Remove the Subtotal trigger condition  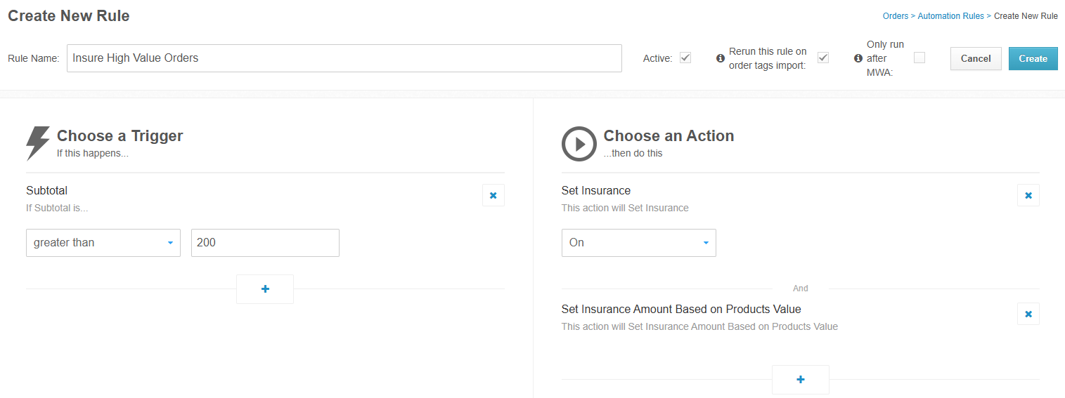click(493, 195)
